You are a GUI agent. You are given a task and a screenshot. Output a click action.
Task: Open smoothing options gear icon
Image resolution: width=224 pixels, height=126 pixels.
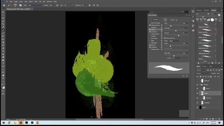point(90,5)
